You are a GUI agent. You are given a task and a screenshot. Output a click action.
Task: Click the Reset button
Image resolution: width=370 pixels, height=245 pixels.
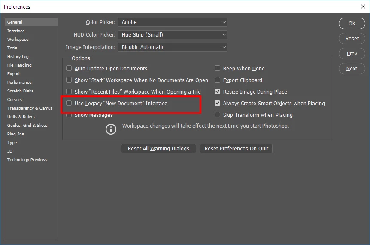pos(352,39)
